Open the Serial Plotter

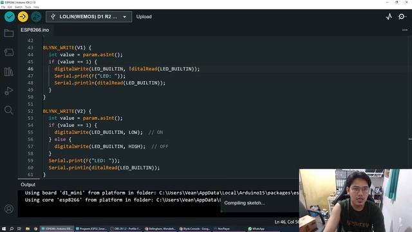(389, 17)
